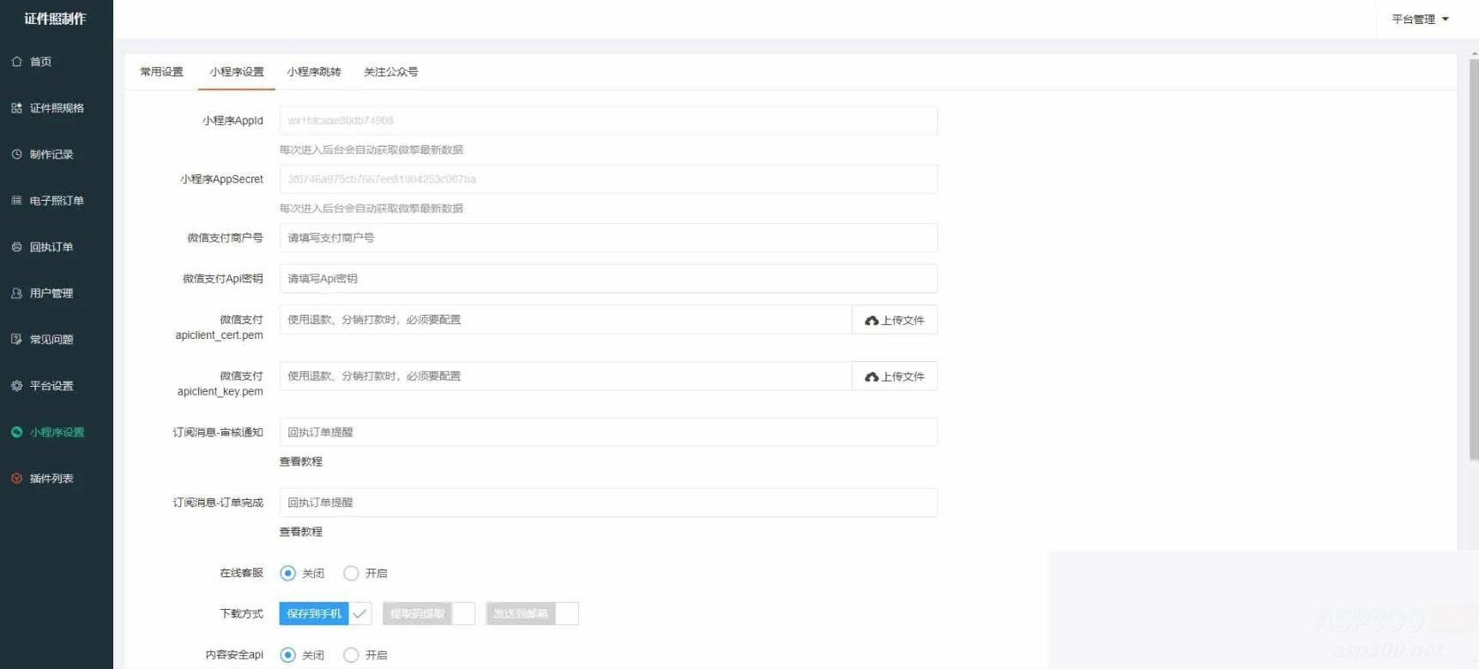Select the 电子照订单 sidebar icon
1479x669 pixels.
tap(16, 201)
